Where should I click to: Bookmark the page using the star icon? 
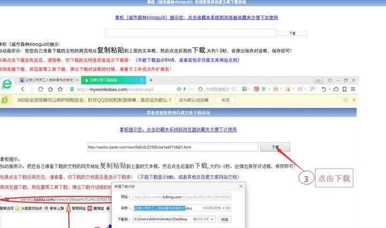pos(60,89)
